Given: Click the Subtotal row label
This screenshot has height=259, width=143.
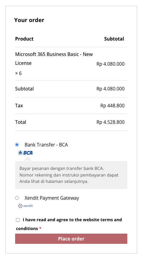Looking at the screenshot, I should [x=24, y=89].
